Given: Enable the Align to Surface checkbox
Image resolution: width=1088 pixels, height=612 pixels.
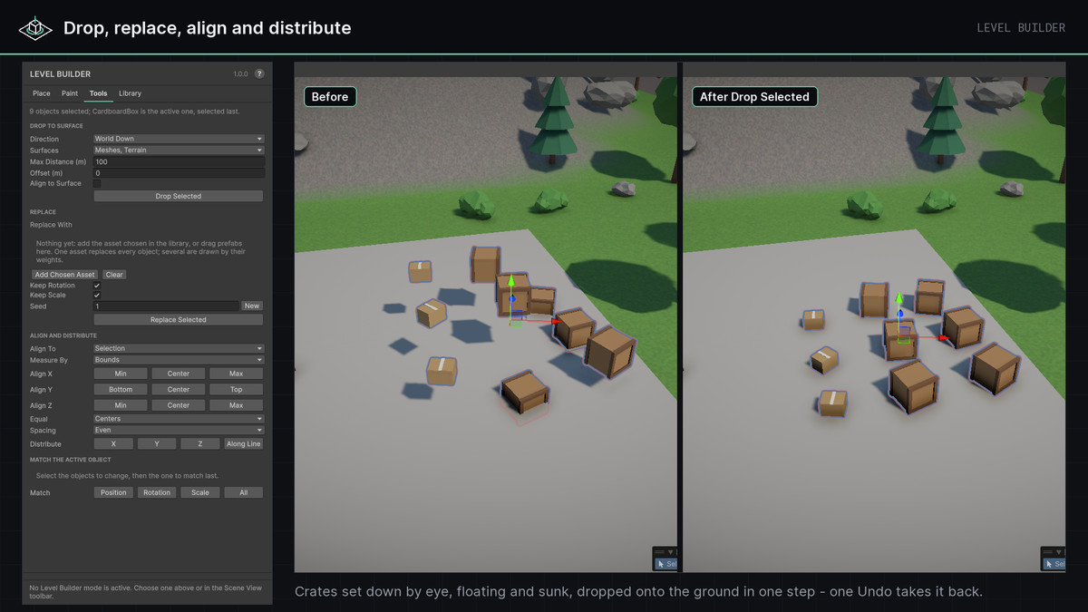Looking at the screenshot, I should [97, 183].
